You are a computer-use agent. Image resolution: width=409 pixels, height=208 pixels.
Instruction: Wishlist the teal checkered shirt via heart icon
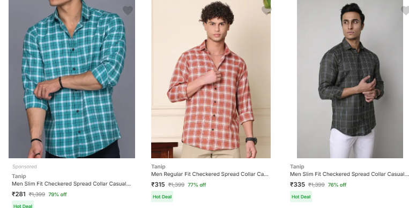[128, 10]
